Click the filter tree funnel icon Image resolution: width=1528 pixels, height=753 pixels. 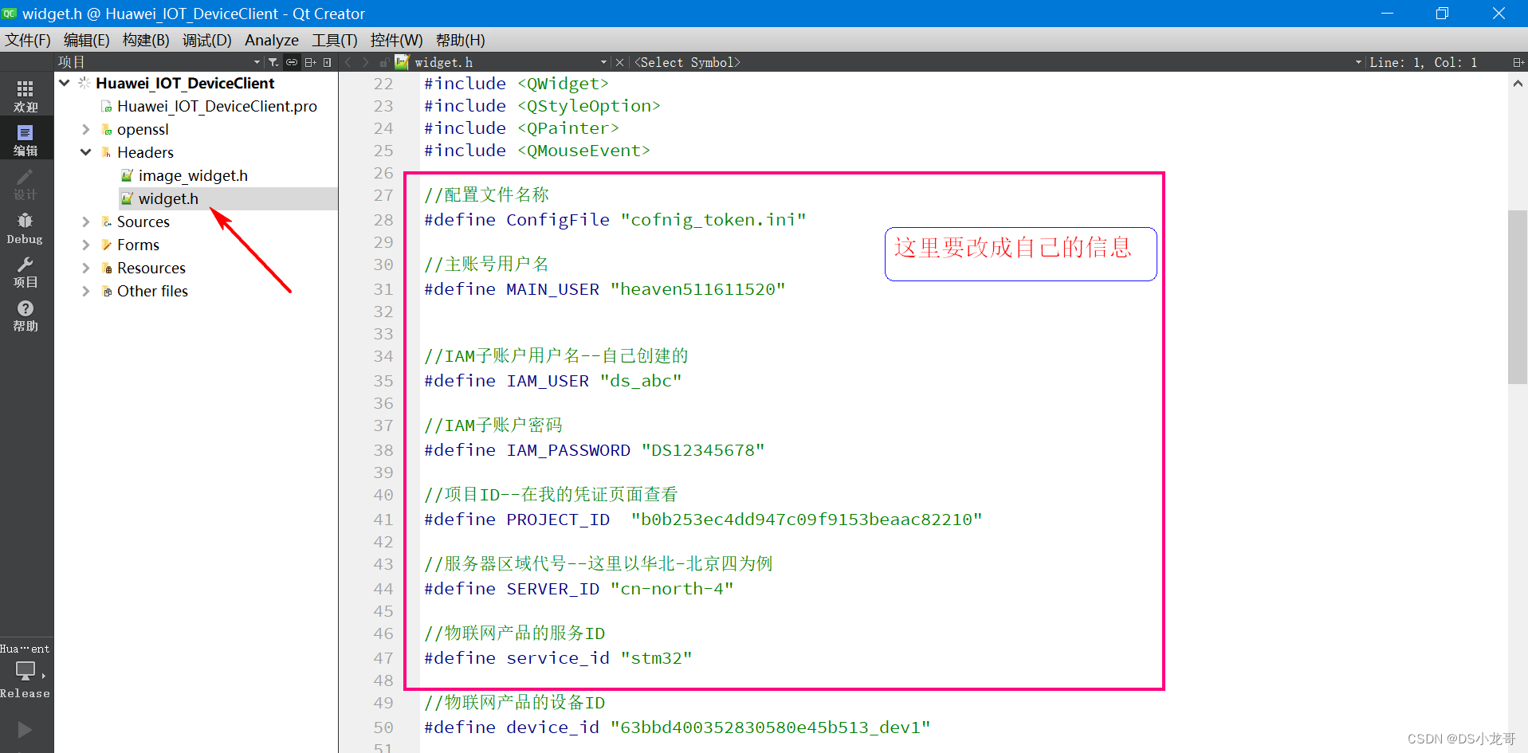pyautogui.click(x=273, y=62)
